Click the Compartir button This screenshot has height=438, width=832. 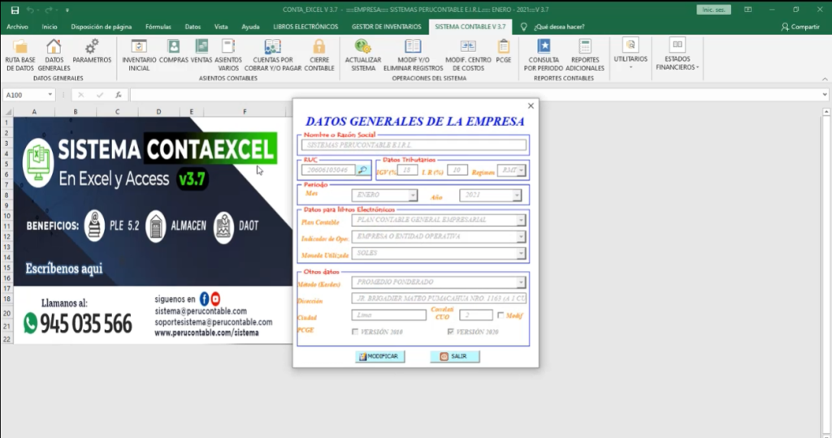click(x=800, y=27)
